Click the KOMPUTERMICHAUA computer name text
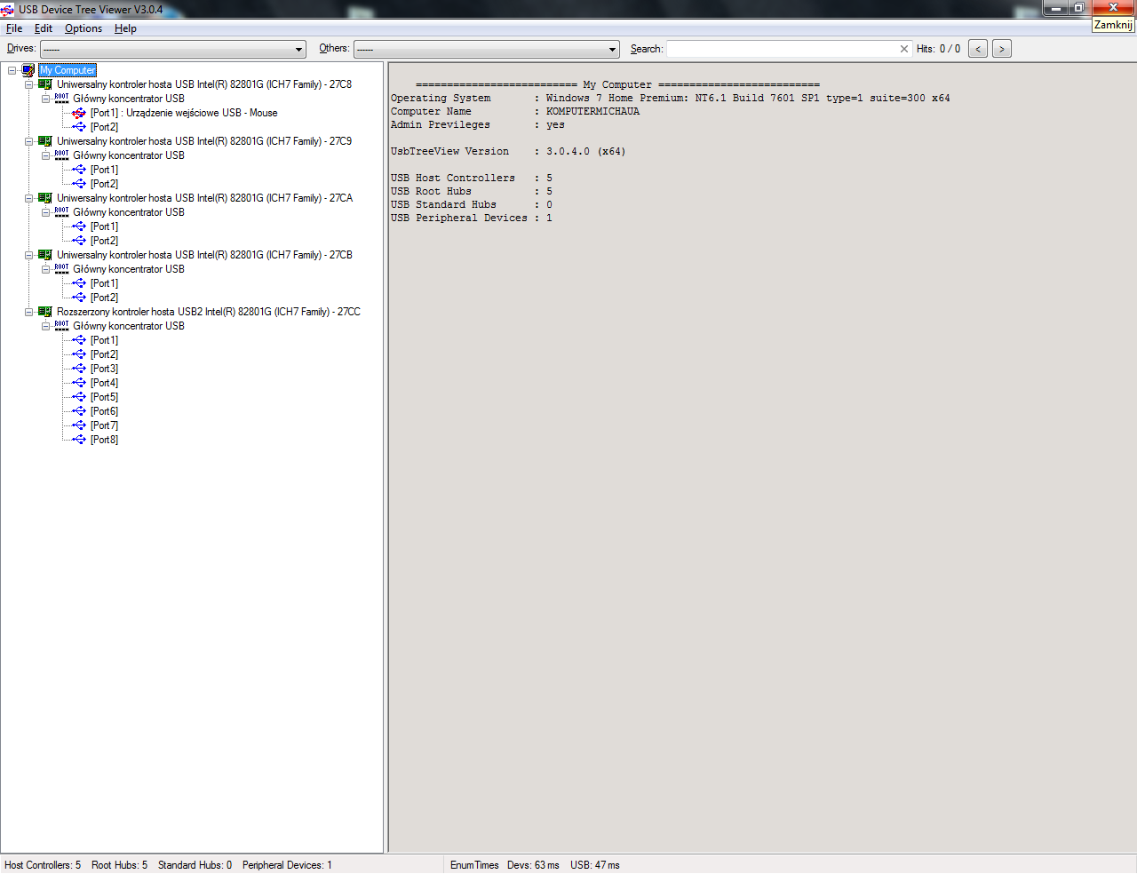This screenshot has width=1137, height=874. [592, 112]
